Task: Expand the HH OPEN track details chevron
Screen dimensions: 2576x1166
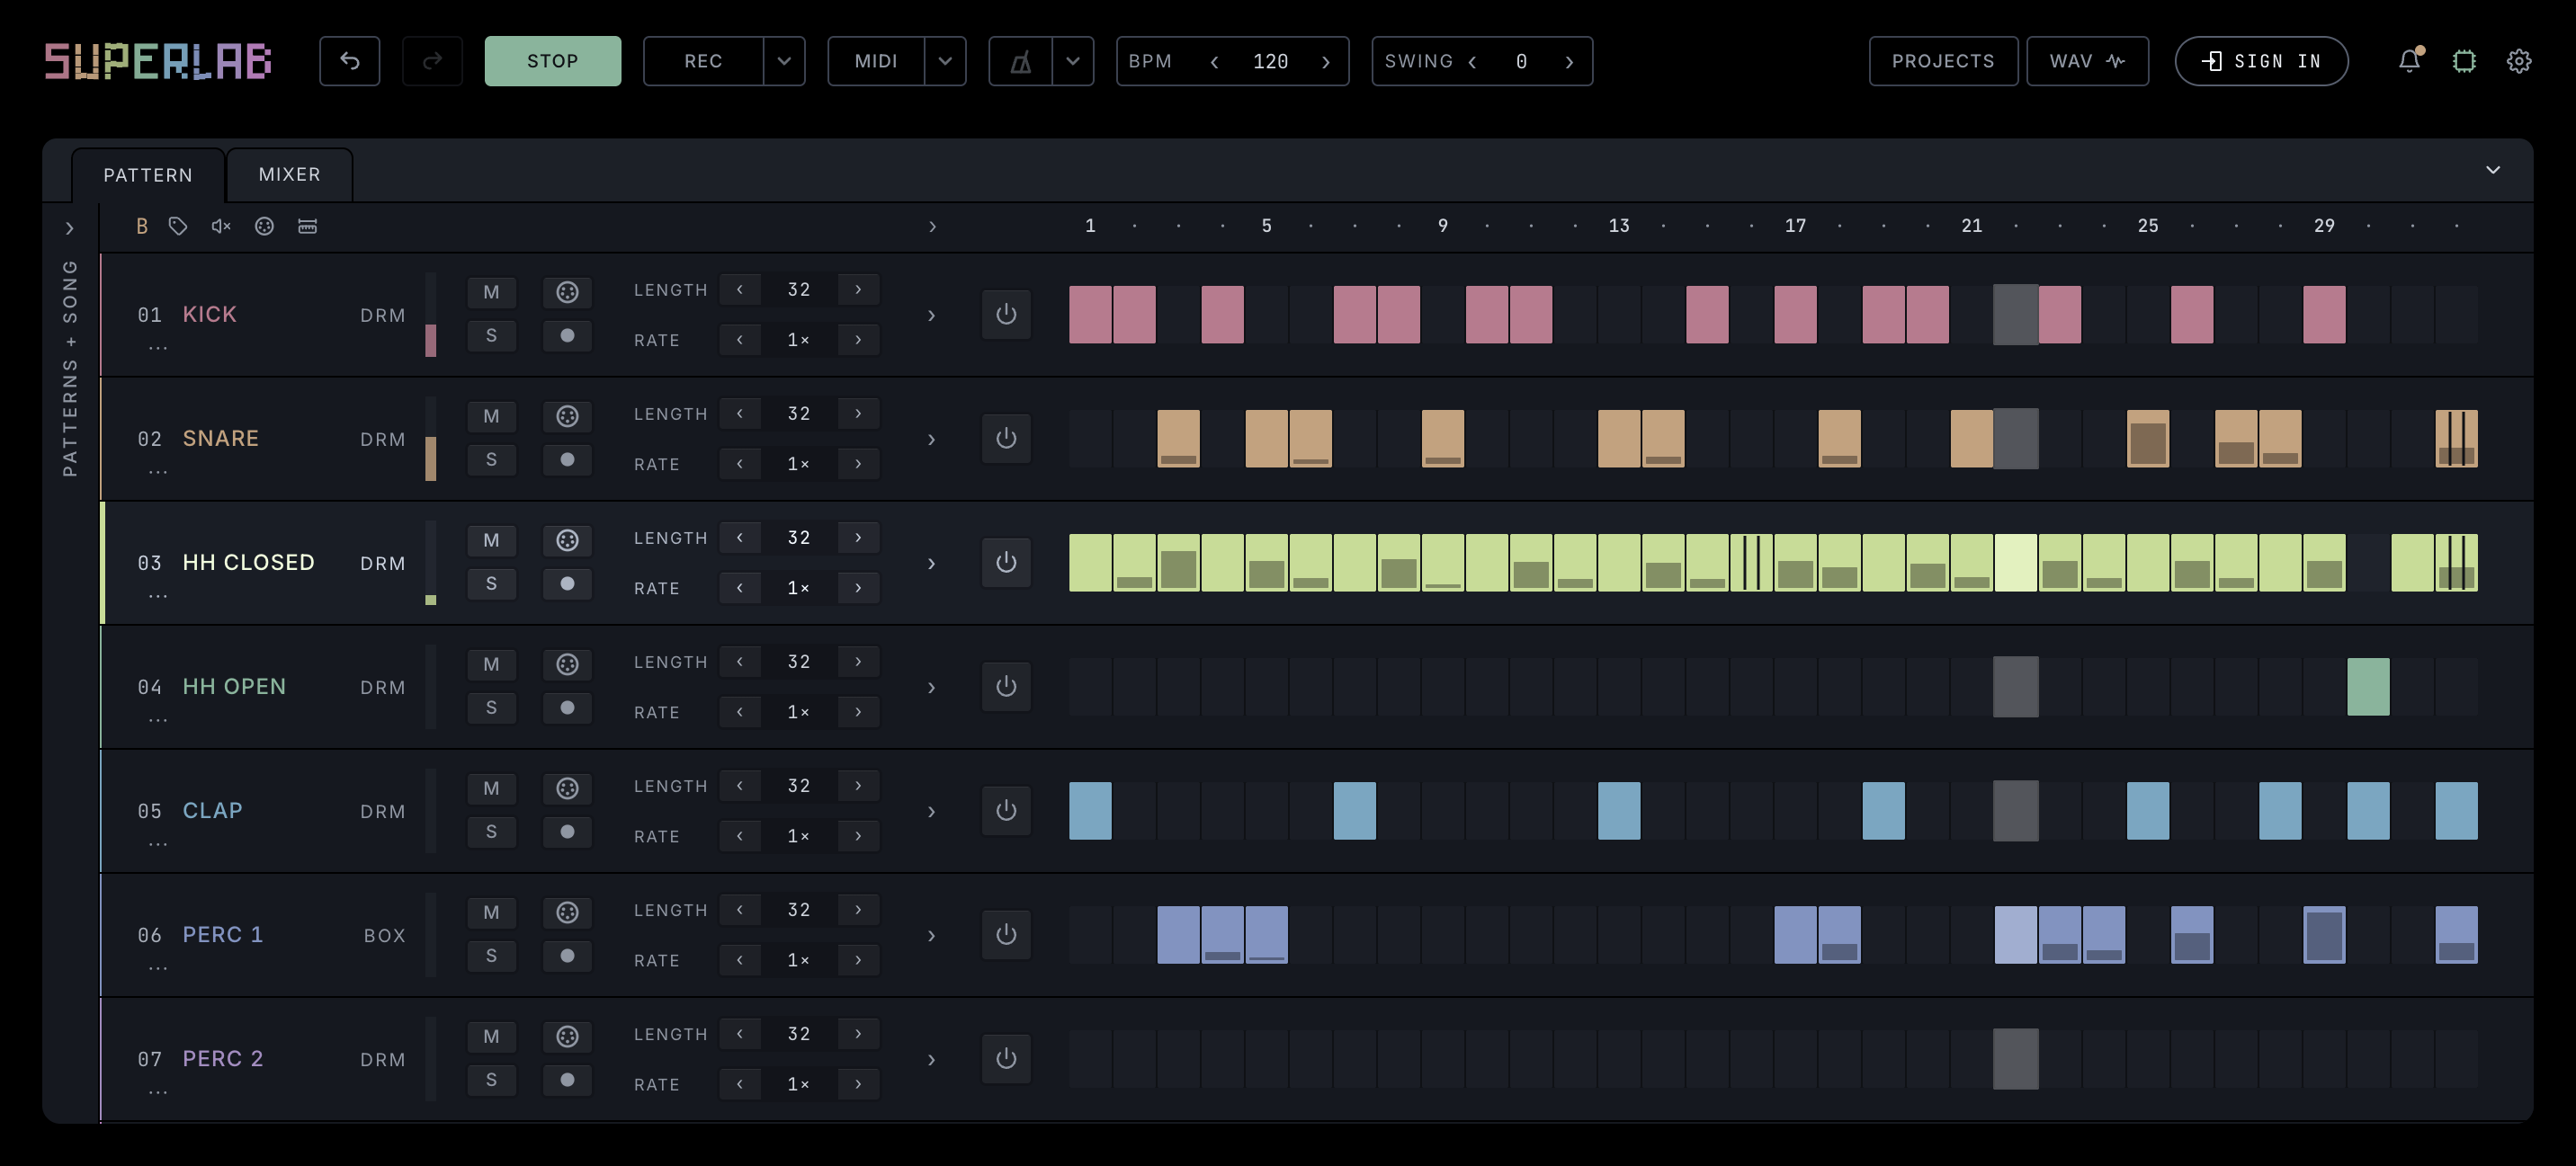Action: 931,688
